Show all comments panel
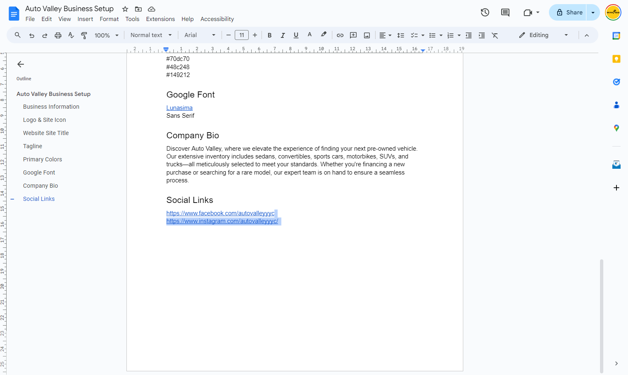This screenshot has height=375, width=628. point(505,12)
